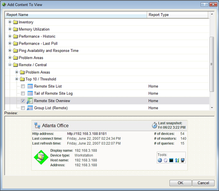Click Home type for Group List (Remote)
The height and width of the screenshot is (191, 219).
point(153,108)
